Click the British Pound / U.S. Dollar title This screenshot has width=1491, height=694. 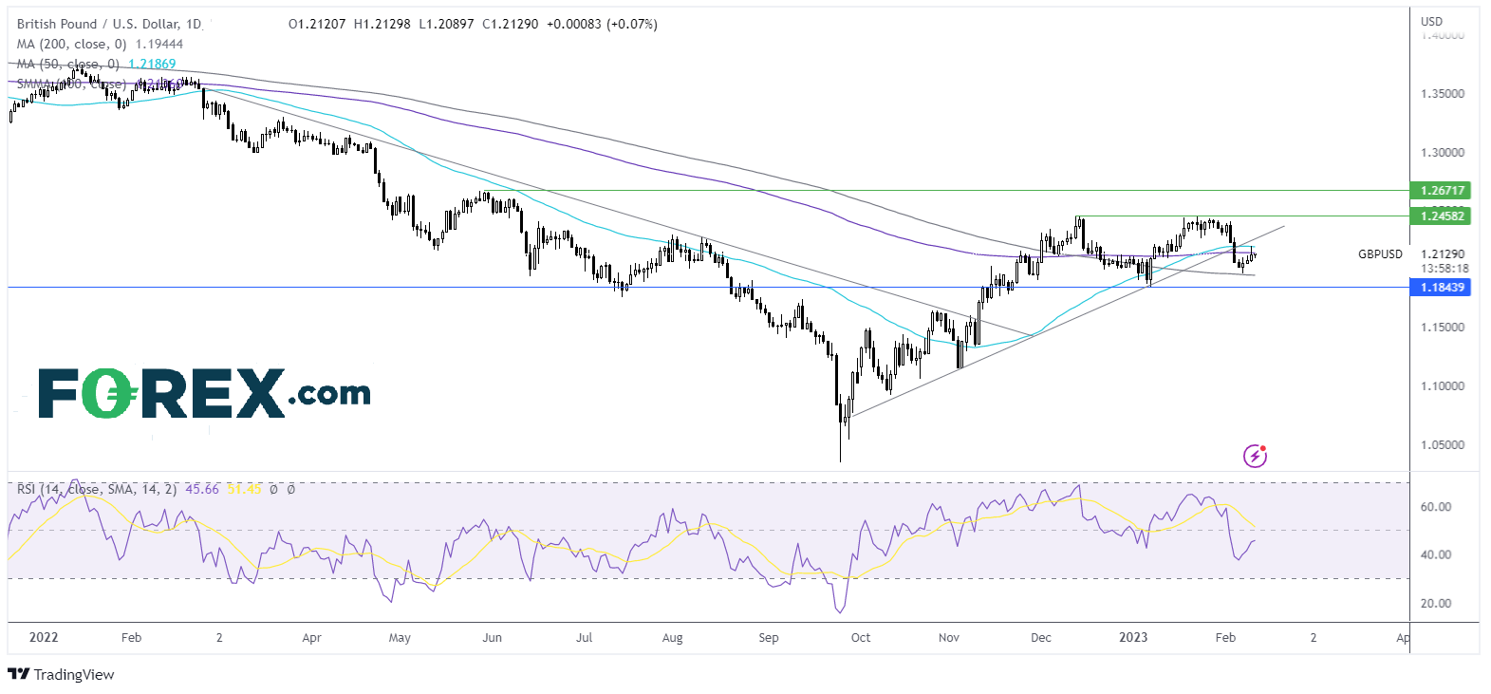pyautogui.click(x=109, y=24)
